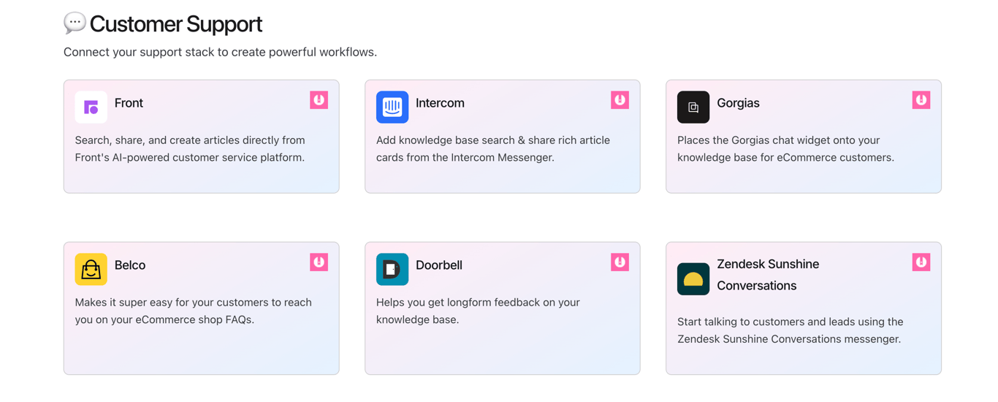This screenshot has width=998, height=402.
Task: Open the Gorgias integration title
Action: click(x=738, y=103)
